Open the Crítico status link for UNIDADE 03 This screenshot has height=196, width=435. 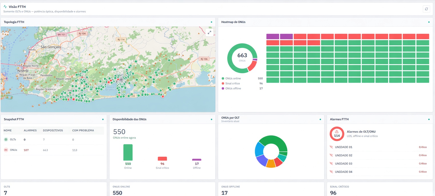coord(423,164)
